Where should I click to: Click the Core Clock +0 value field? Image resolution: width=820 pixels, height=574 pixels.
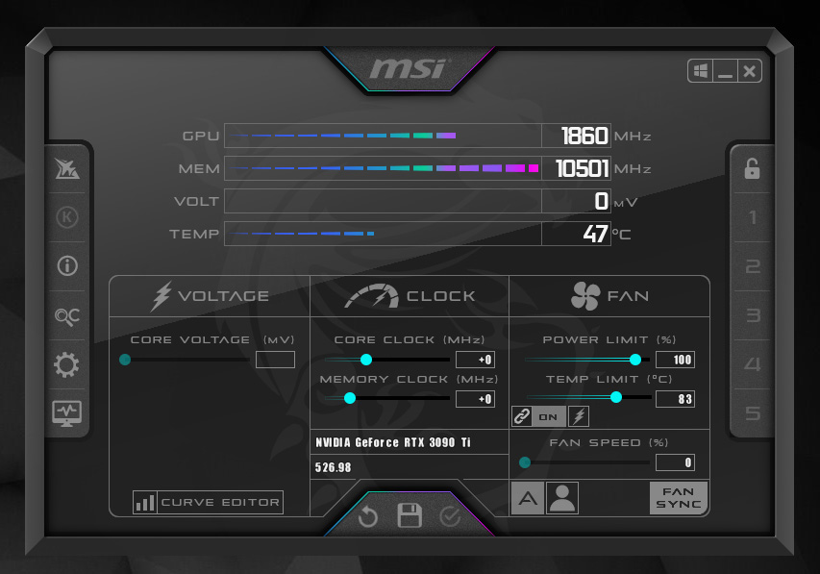(476, 360)
